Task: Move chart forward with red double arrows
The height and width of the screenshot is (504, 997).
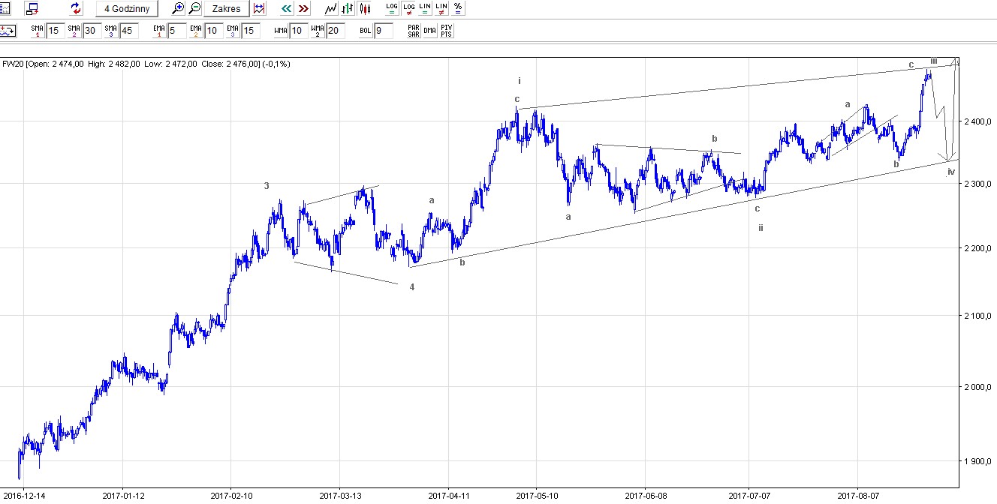Action: [303, 8]
